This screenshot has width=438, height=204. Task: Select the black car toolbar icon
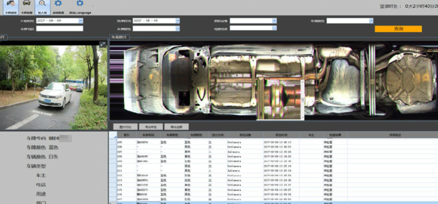pos(27,7)
